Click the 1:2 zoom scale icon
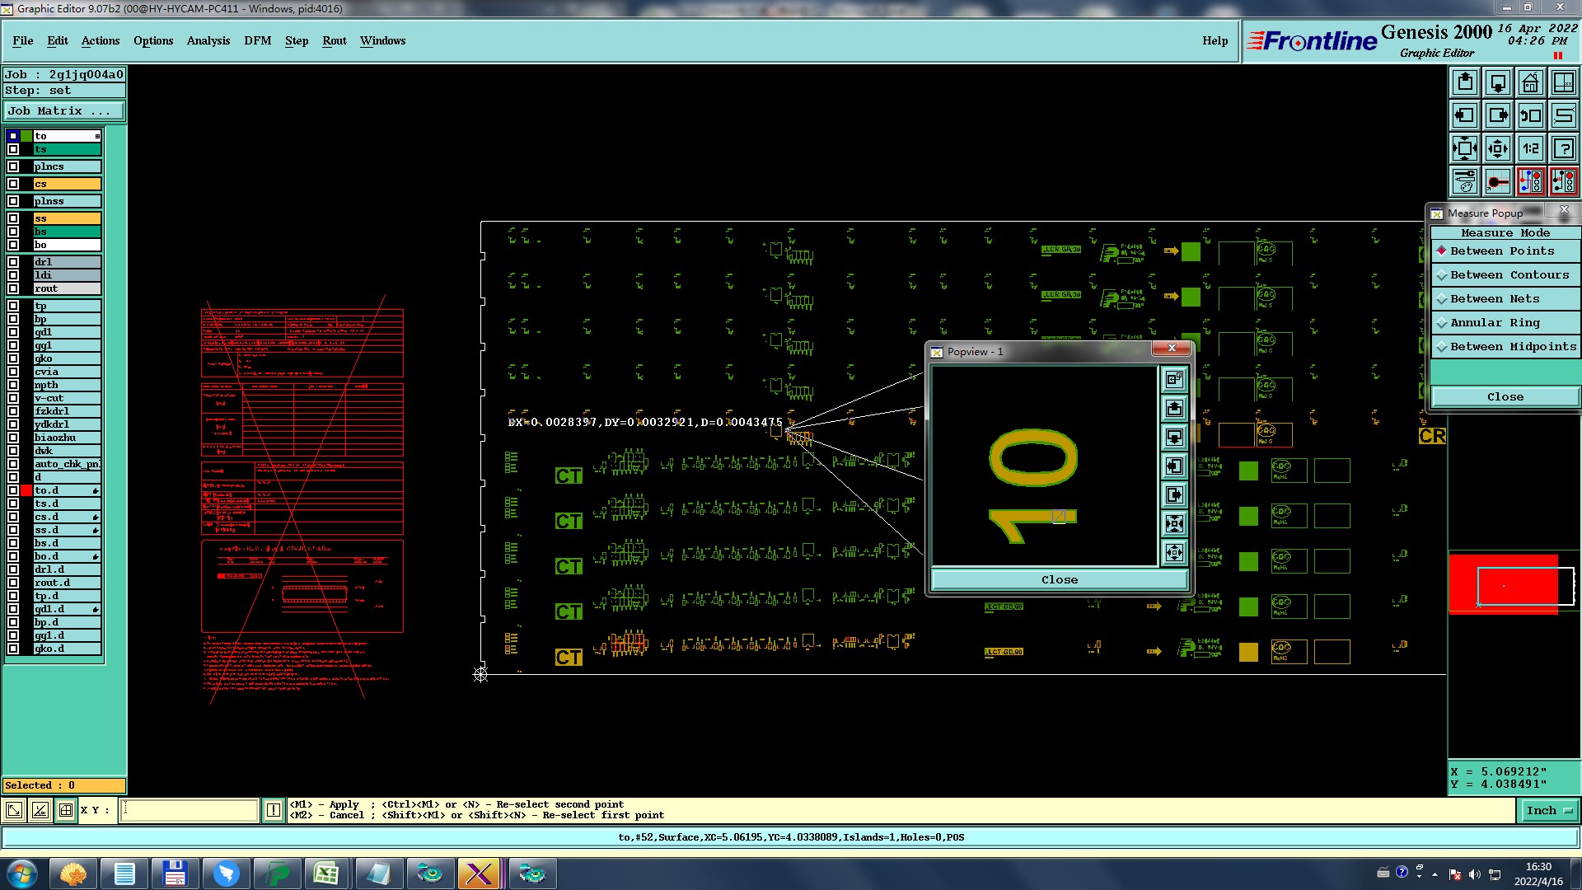The image size is (1582, 890). [x=1530, y=148]
